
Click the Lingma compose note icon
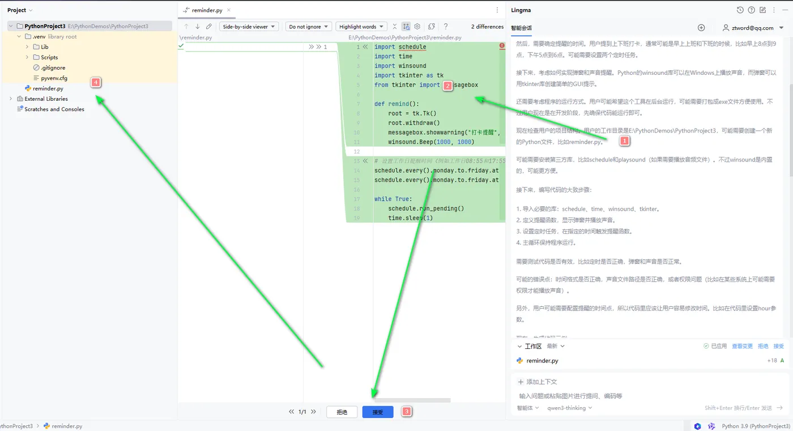tap(762, 10)
